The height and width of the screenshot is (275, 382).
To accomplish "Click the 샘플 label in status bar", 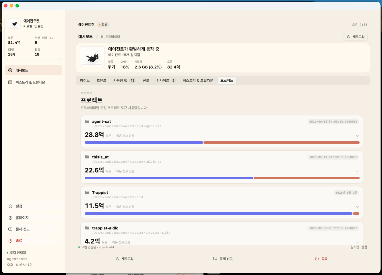I will (364, 247).
